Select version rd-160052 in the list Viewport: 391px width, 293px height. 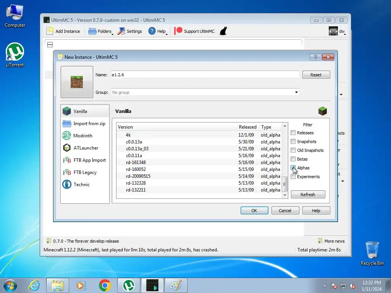(199, 169)
